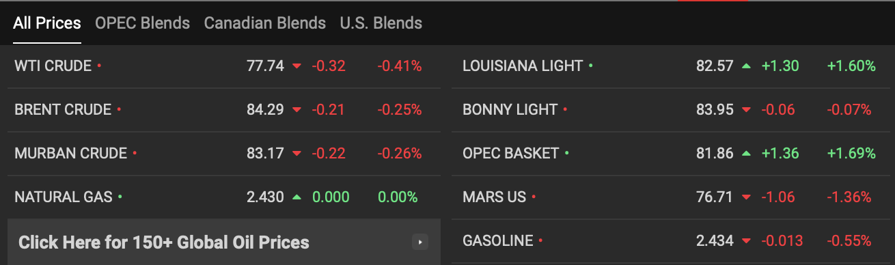Click the red down arrow beside WTI Crude price
Image resolution: width=895 pixels, height=265 pixels.
(297, 66)
